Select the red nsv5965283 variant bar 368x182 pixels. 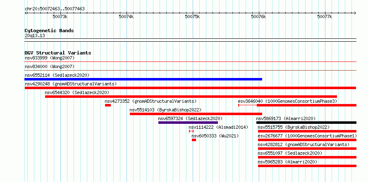(307, 166)
